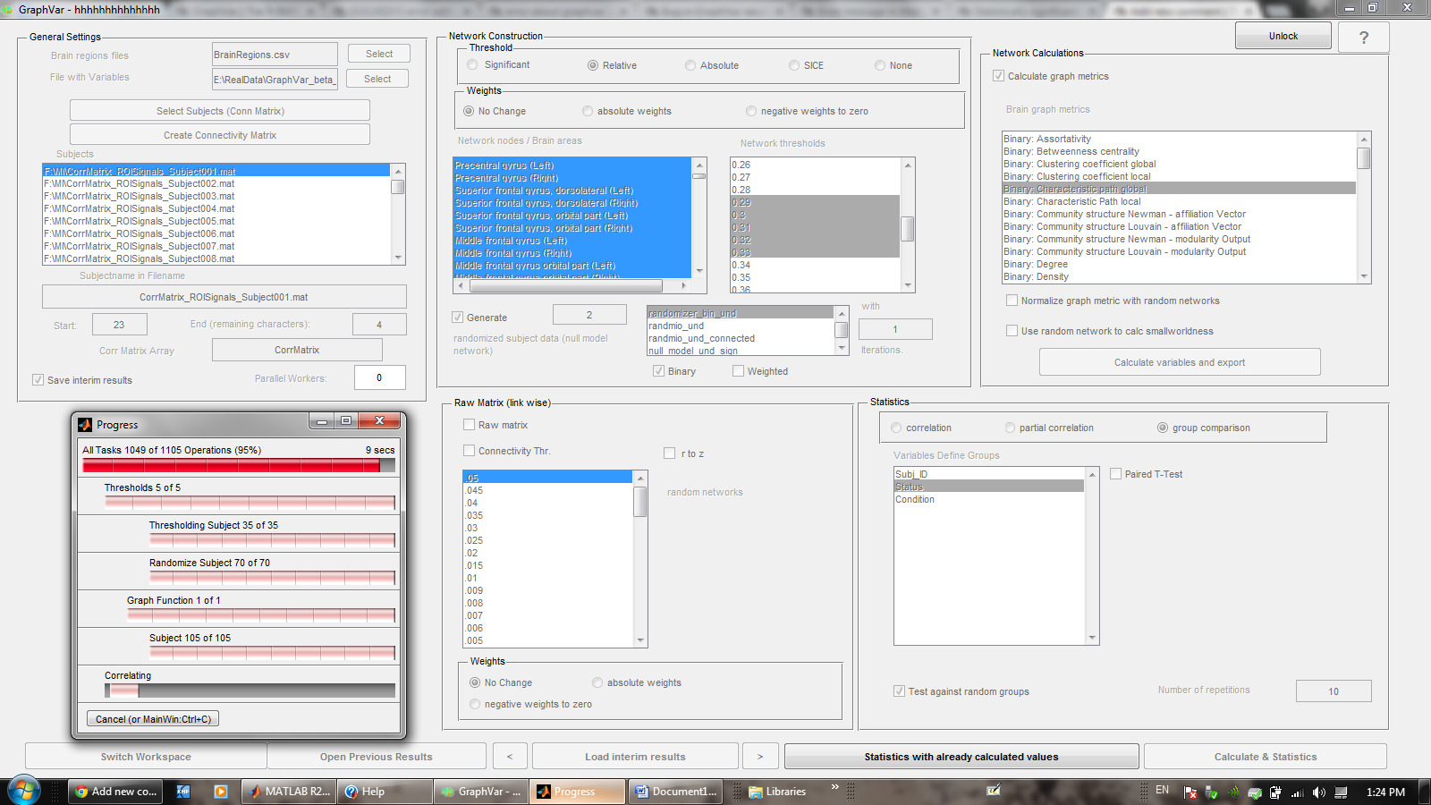Select randmio_und_connected in randomizer list
1431x805 pixels.
(741, 338)
